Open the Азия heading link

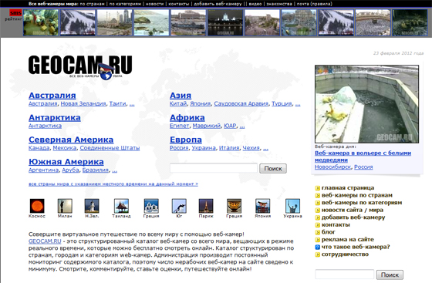click(181, 96)
